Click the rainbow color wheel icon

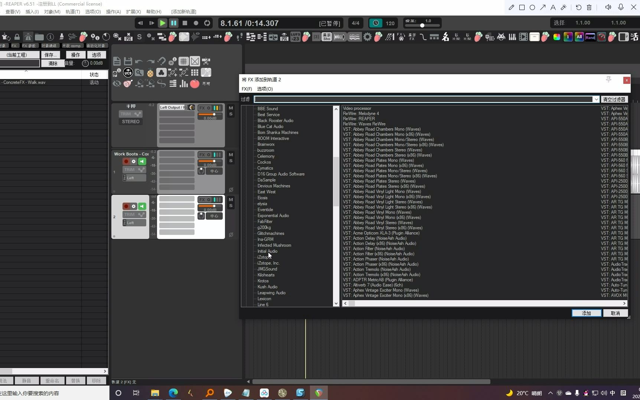point(557,37)
